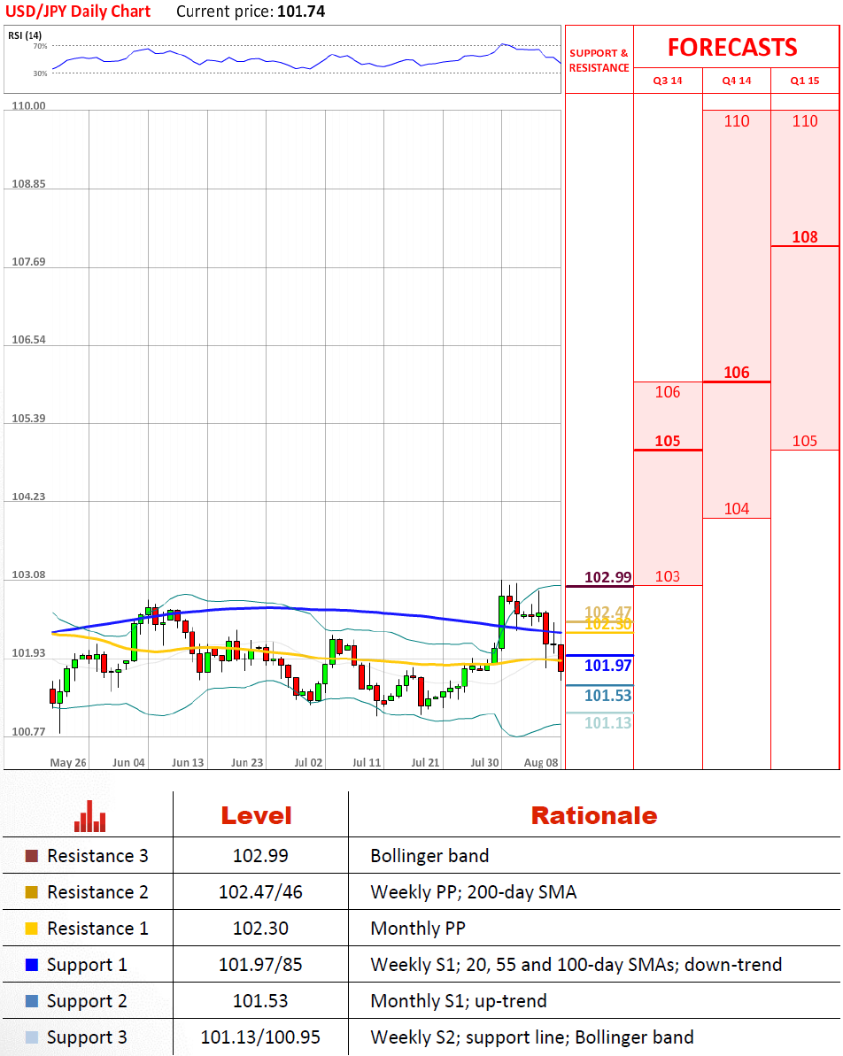Screen dimensions: 843x1056
Task: Click the '102.30' level cell in the table
Action: tap(261, 929)
